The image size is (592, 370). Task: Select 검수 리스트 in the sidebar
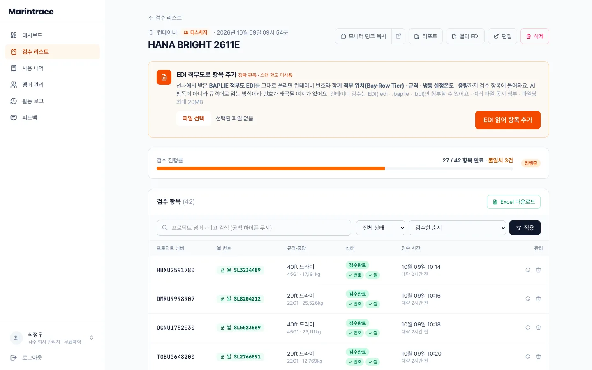tap(52, 52)
